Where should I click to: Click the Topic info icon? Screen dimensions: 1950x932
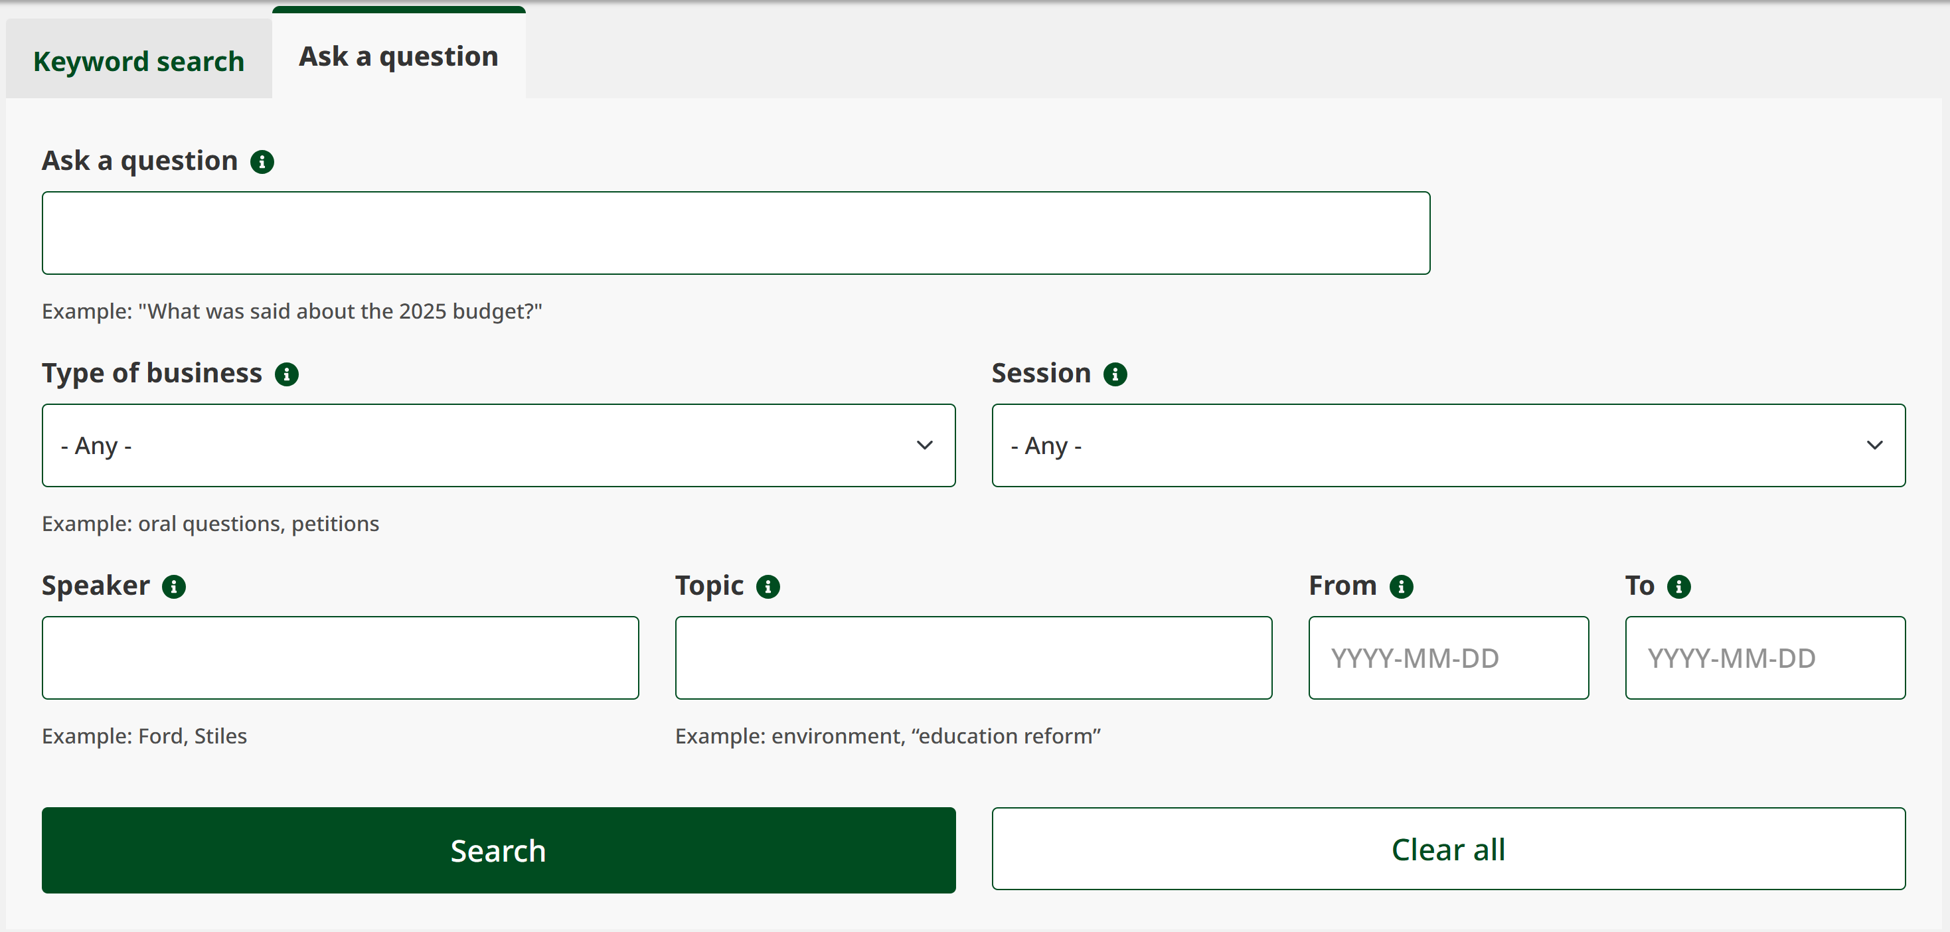pyautogui.click(x=768, y=586)
